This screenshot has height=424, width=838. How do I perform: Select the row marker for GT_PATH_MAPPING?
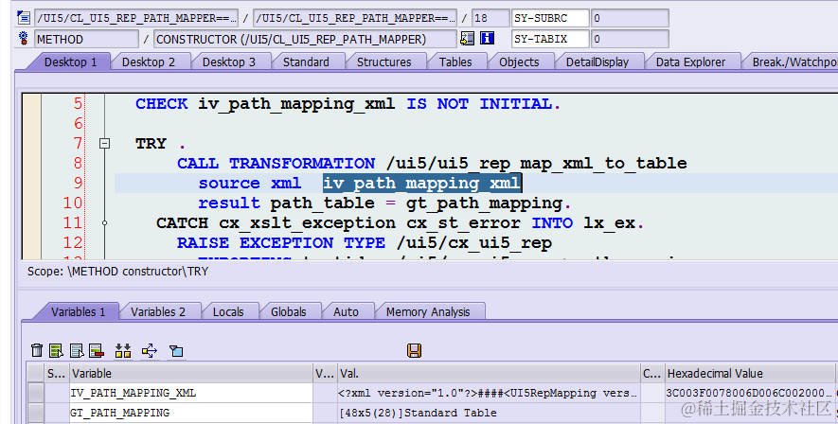[36, 413]
